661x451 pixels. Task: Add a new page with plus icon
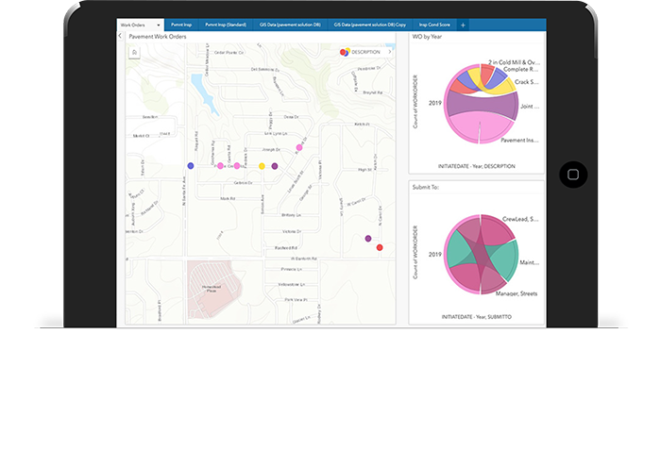(463, 24)
